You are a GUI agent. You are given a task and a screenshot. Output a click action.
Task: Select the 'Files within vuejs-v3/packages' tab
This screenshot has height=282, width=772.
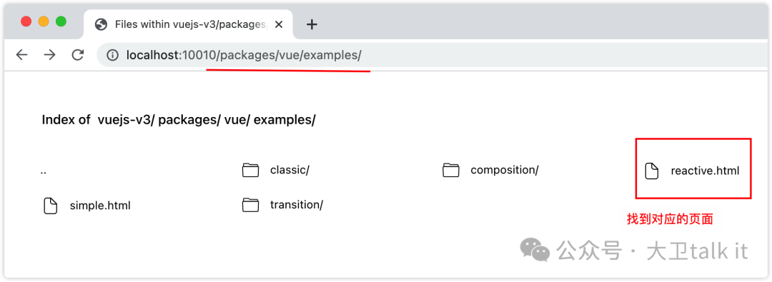coord(188,24)
